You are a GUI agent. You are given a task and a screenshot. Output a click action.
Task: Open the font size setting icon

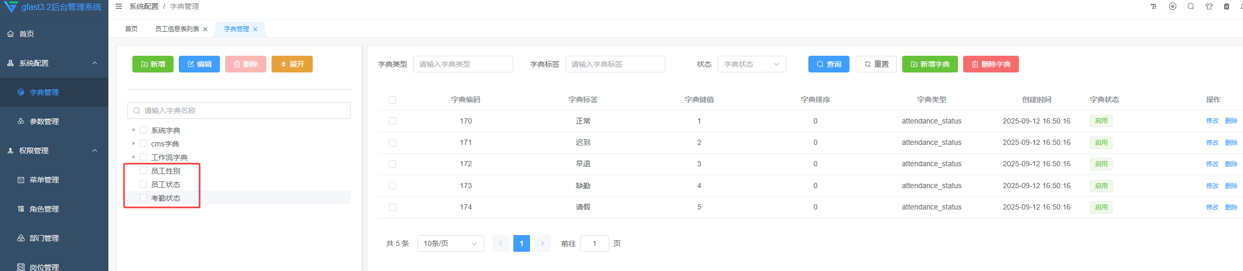click(x=1154, y=7)
